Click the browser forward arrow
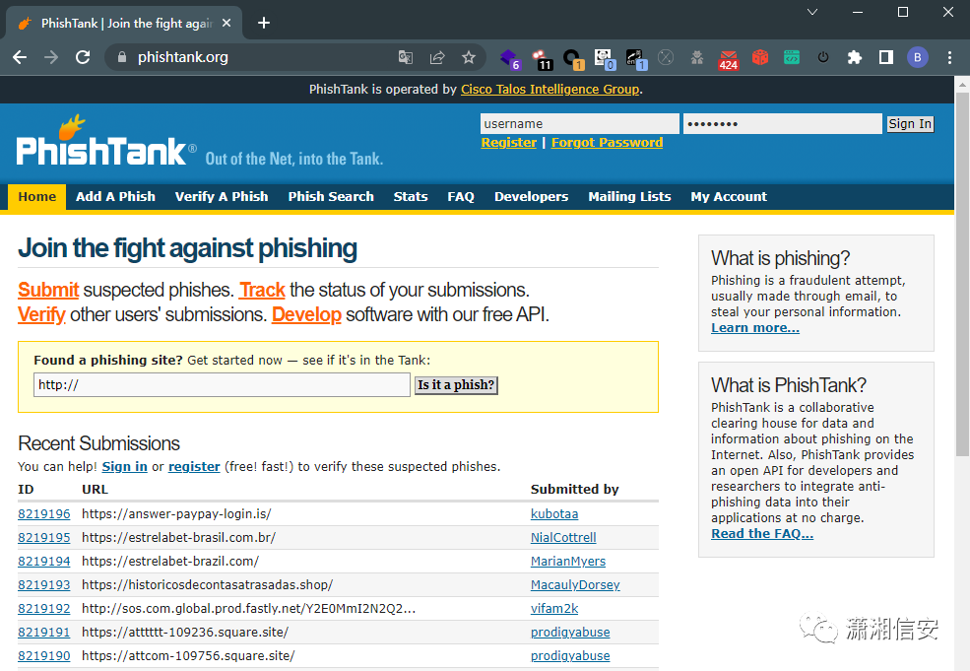 [x=51, y=57]
